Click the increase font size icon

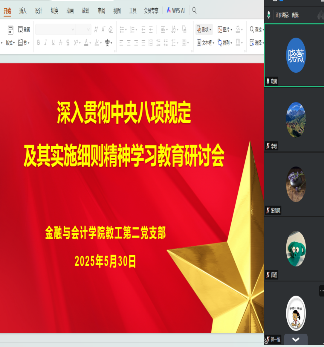tap(96, 29)
